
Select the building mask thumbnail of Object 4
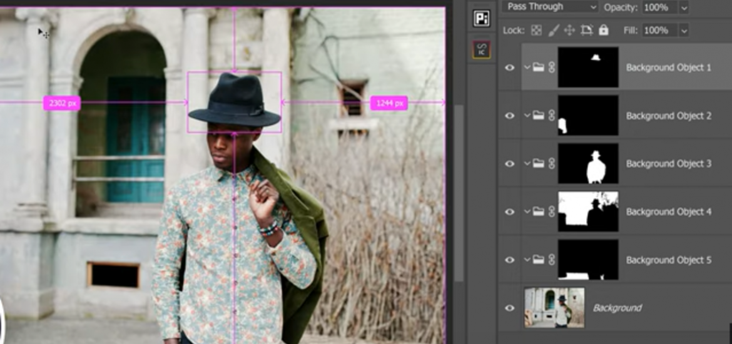tap(588, 211)
